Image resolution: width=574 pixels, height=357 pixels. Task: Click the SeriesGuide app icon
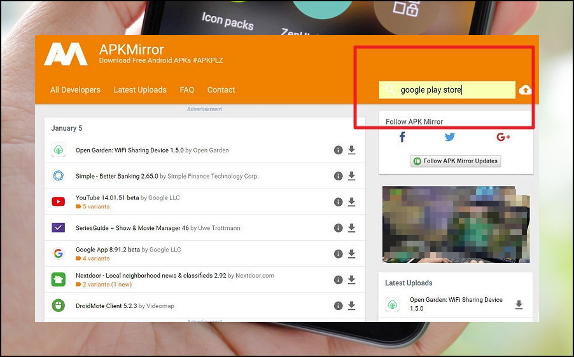click(x=58, y=227)
